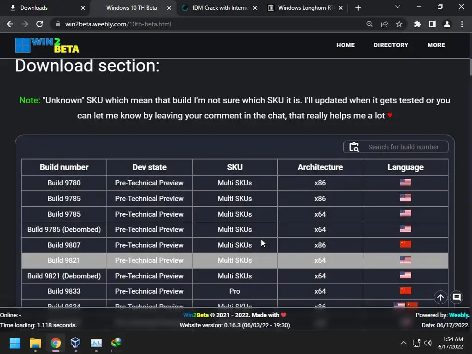
Task: Click in Search for build number field
Action: [x=403, y=147]
